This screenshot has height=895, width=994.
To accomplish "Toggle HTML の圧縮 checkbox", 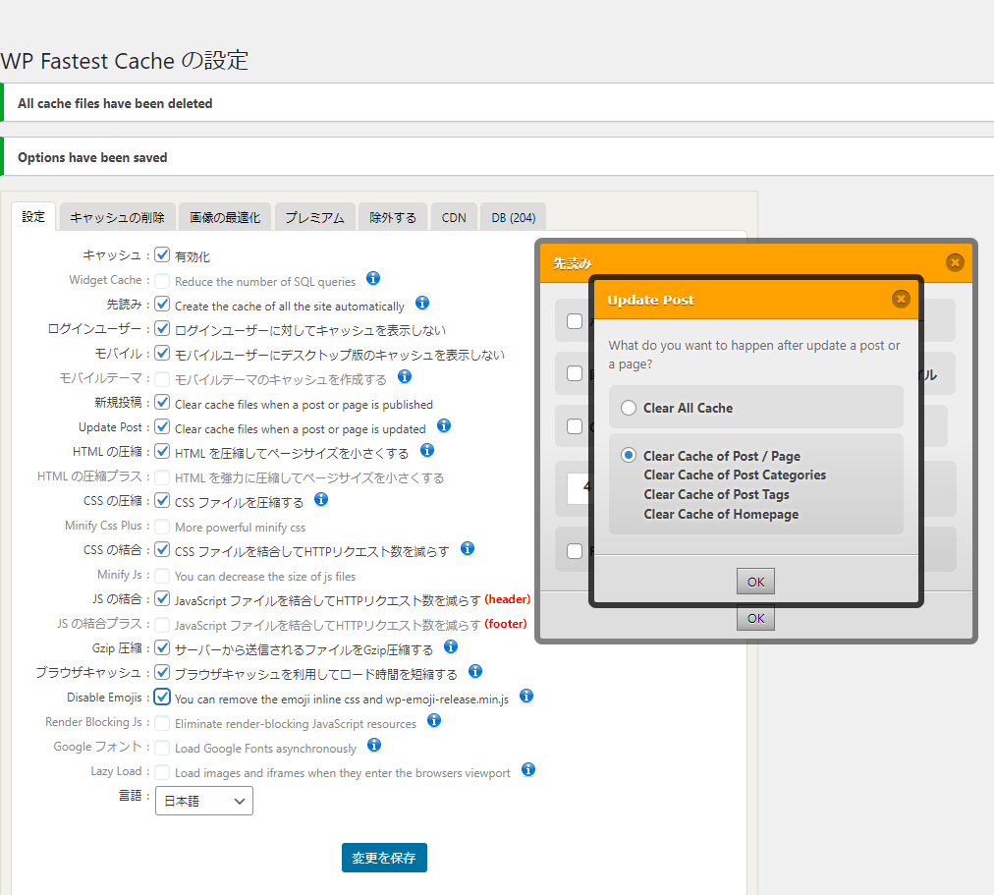I will point(162,451).
